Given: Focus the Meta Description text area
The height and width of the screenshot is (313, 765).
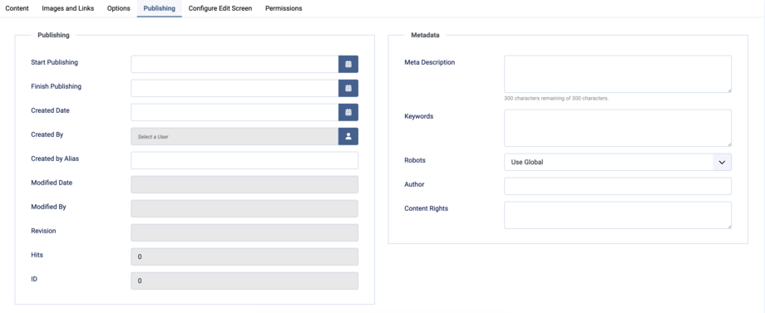Looking at the screenshot, I should 618,74.
